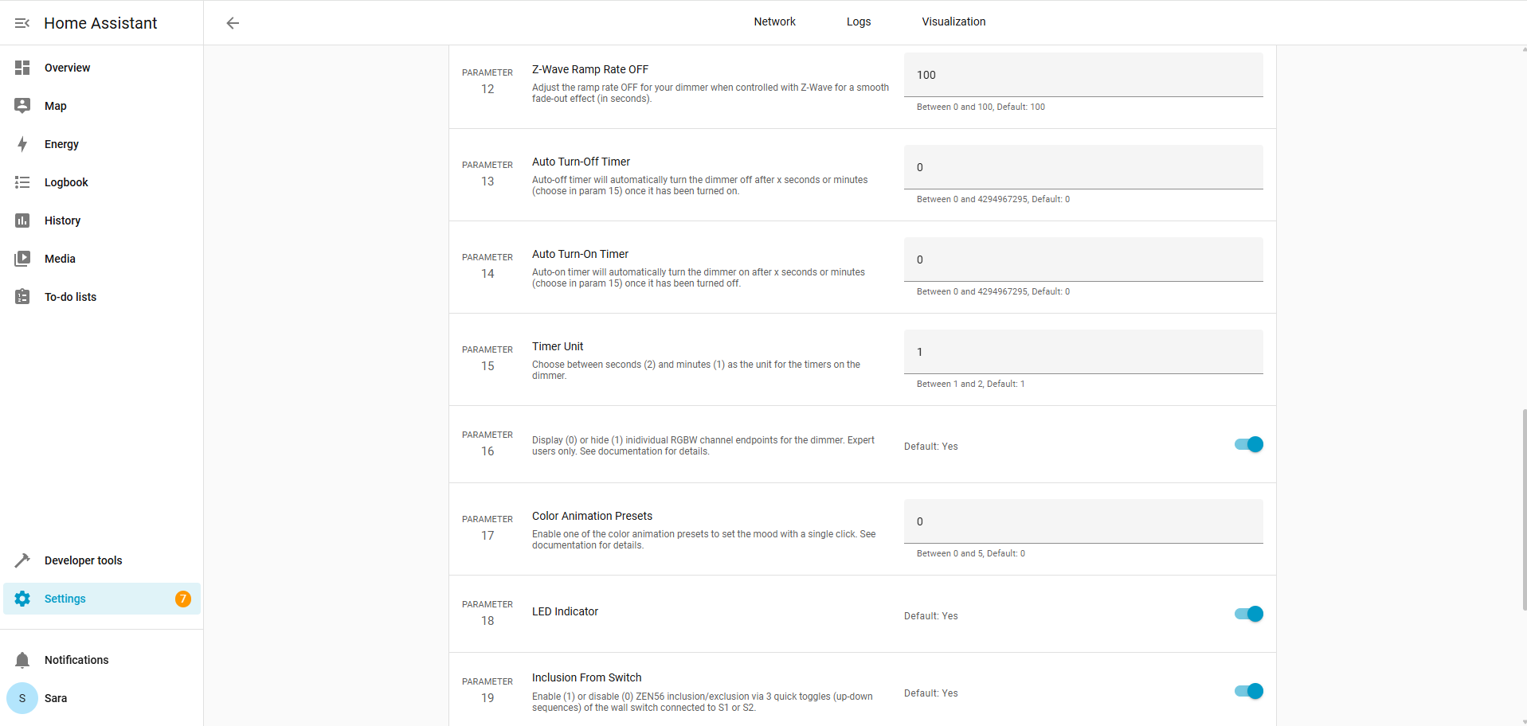This screenshot has width=1527, height=726.
Task: Switch to the Network tab
Action: [x=774, y=21]
